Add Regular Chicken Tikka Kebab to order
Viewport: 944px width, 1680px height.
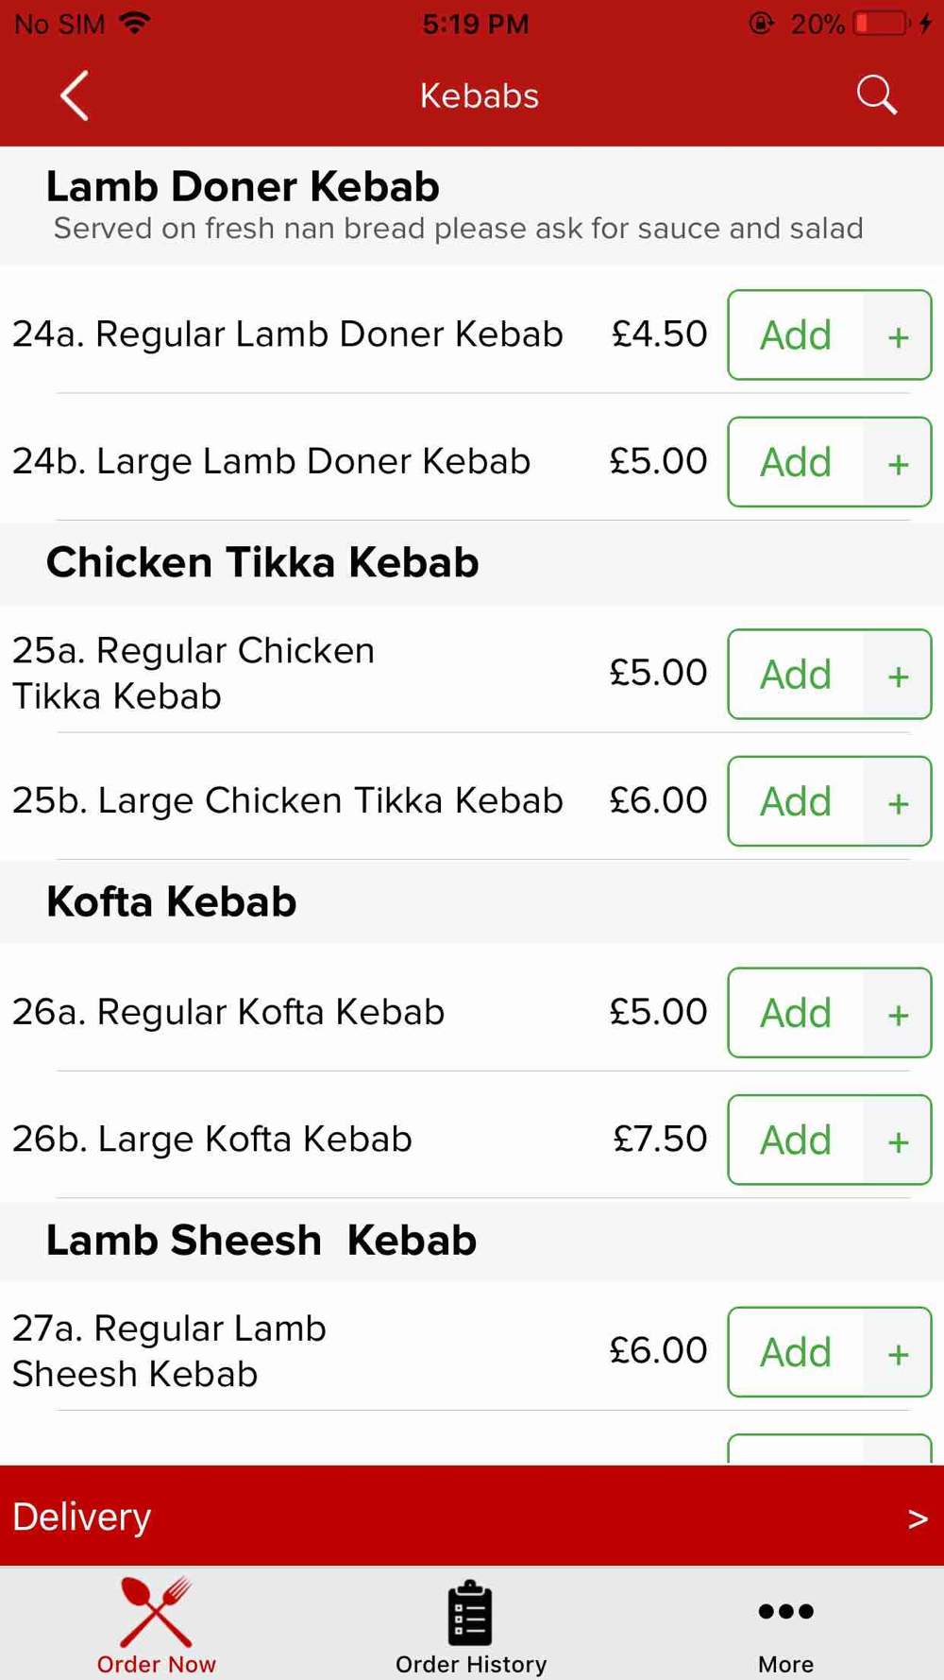click(x=796, y=675)
